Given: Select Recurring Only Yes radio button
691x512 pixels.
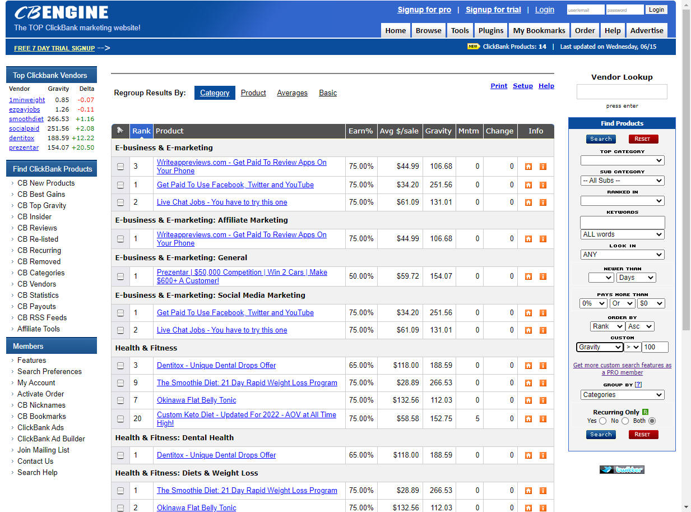Looking at the screenshot, I should click(603, 421).
